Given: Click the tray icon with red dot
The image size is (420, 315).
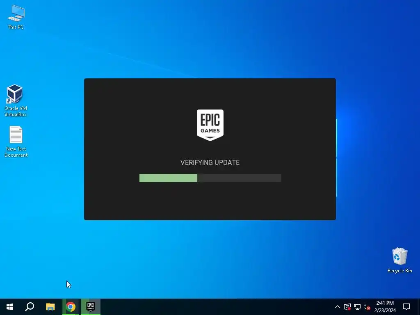Looking at the screenshot, I should pyautogui.click(x=347, y=307).
